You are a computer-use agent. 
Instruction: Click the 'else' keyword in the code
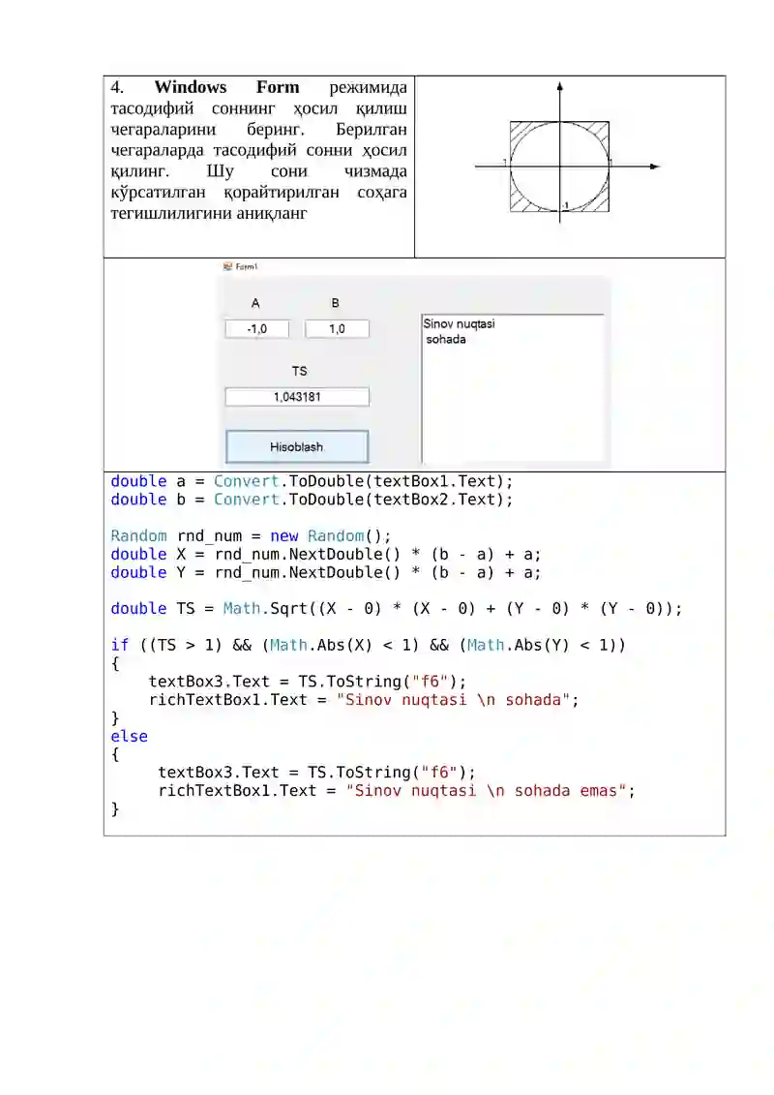coord(129,736)
